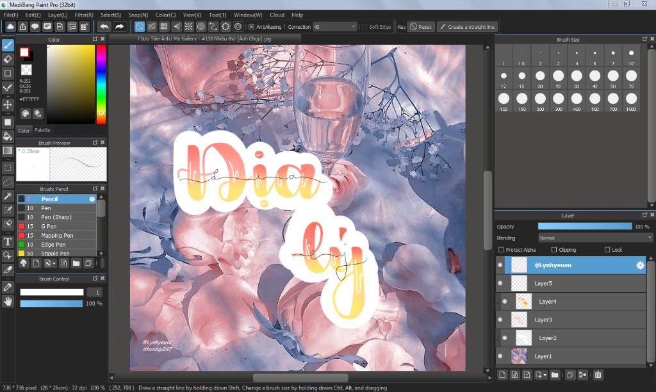Viewport: 656px width, 392px height.
Task: Open add brush dropdown in Brush panel
Action: [x=54, y=263]
